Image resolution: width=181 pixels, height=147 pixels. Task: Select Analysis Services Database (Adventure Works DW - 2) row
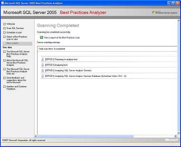(x=109, y=76)
